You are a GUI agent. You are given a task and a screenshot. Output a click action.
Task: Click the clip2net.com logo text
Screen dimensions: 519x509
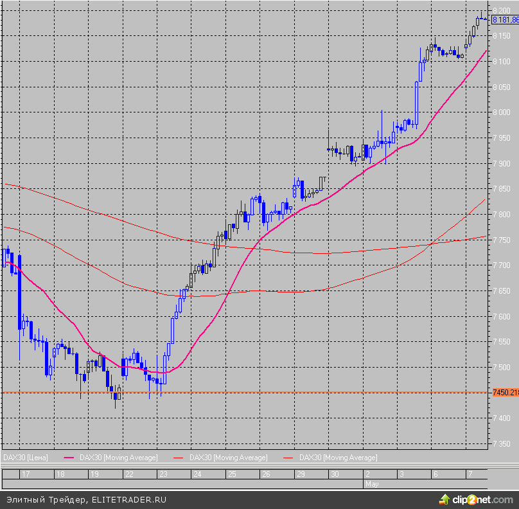[x=482, y=499]
